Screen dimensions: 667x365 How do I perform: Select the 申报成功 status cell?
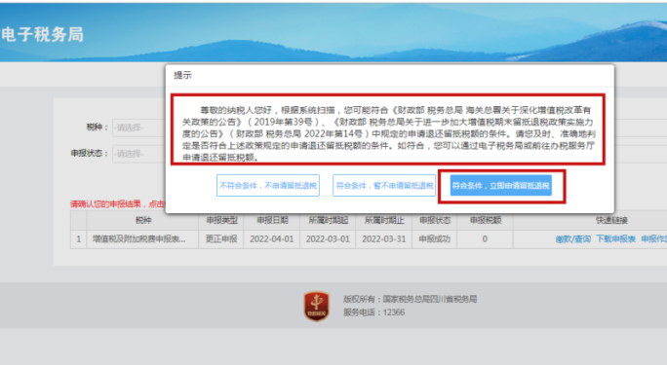[x=434, y=238]
